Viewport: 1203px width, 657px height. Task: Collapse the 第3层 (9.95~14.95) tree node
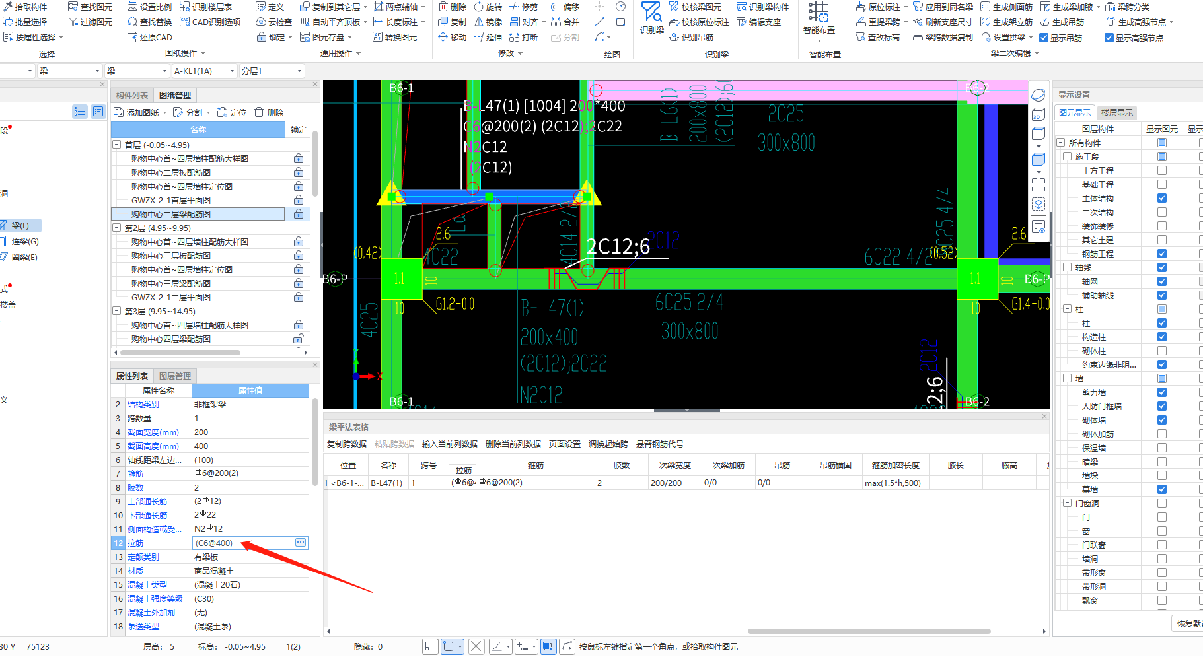[117, 311]
